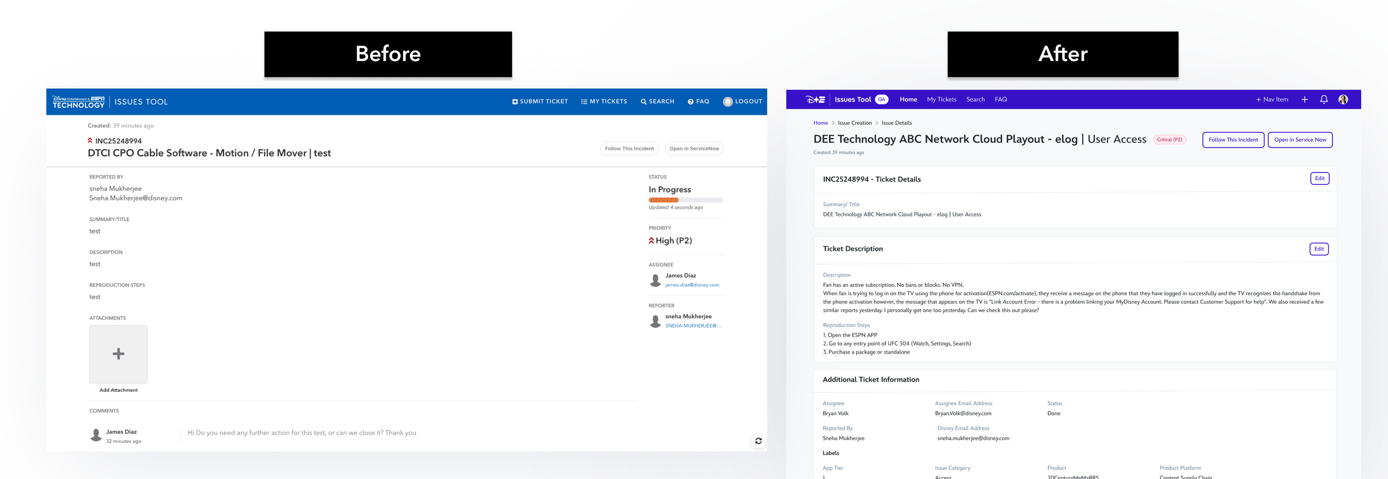Open user profile avatar in After header
Viewport: 1388px width, 479px height.
pyautogui.click(x=1343, y=99)
